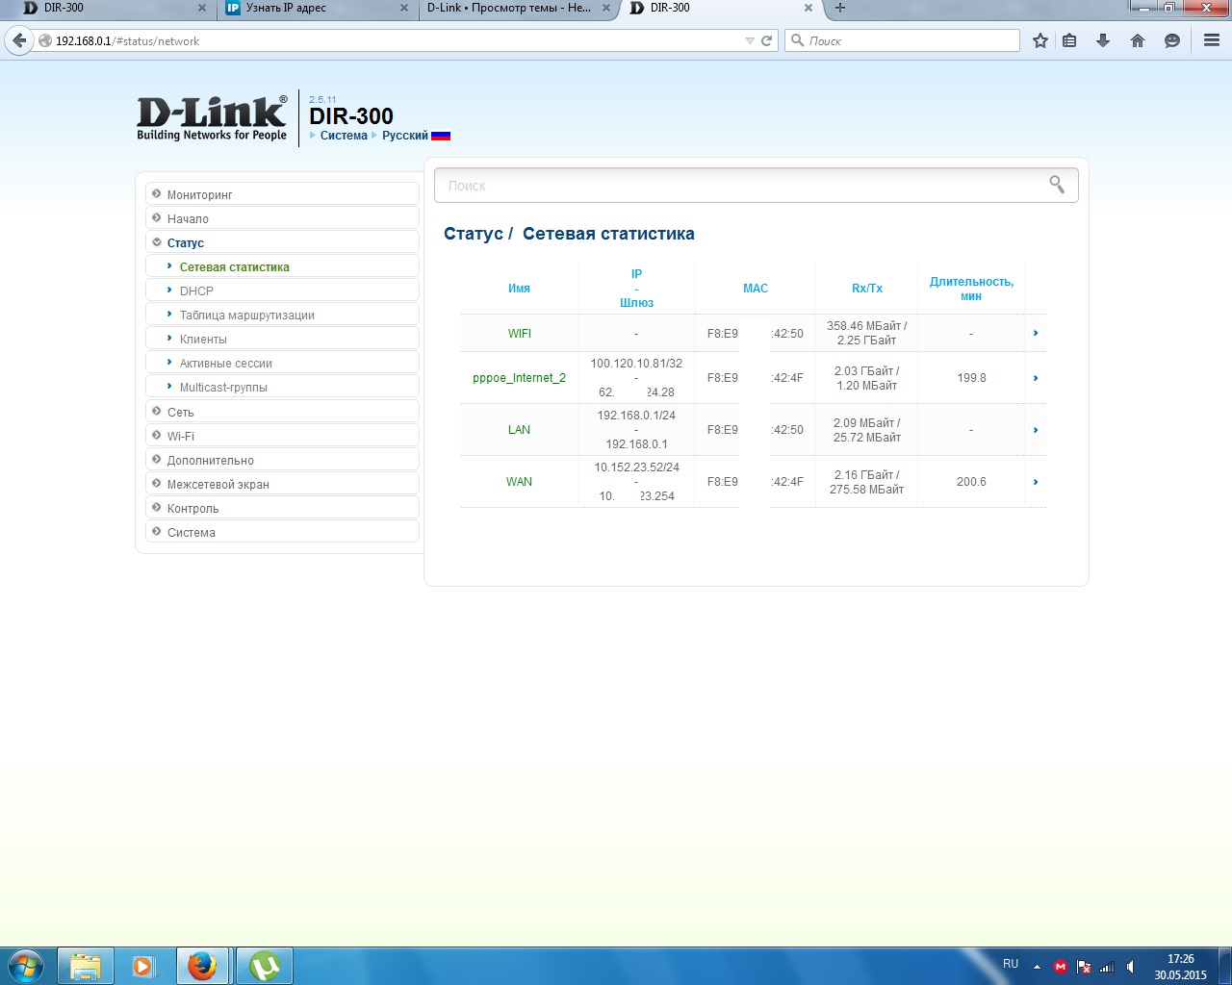Switch to Firefox in the taskbar
Viewport: 1232px width, 985px height.
coord(202,966)
